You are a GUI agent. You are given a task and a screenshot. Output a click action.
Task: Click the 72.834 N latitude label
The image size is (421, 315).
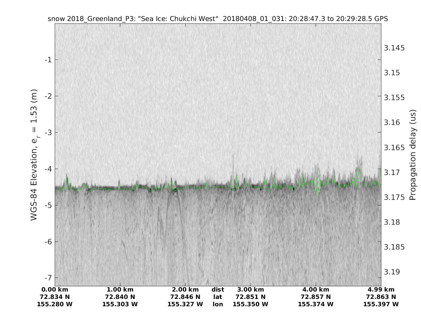pos(55,297)
